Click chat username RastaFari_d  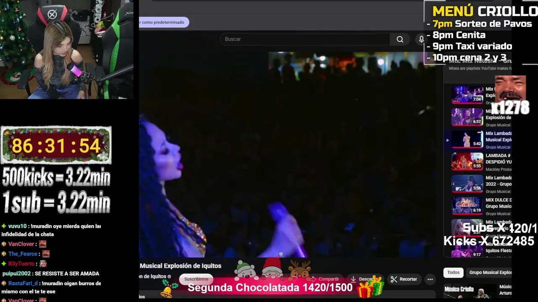(x=23, y=284)
